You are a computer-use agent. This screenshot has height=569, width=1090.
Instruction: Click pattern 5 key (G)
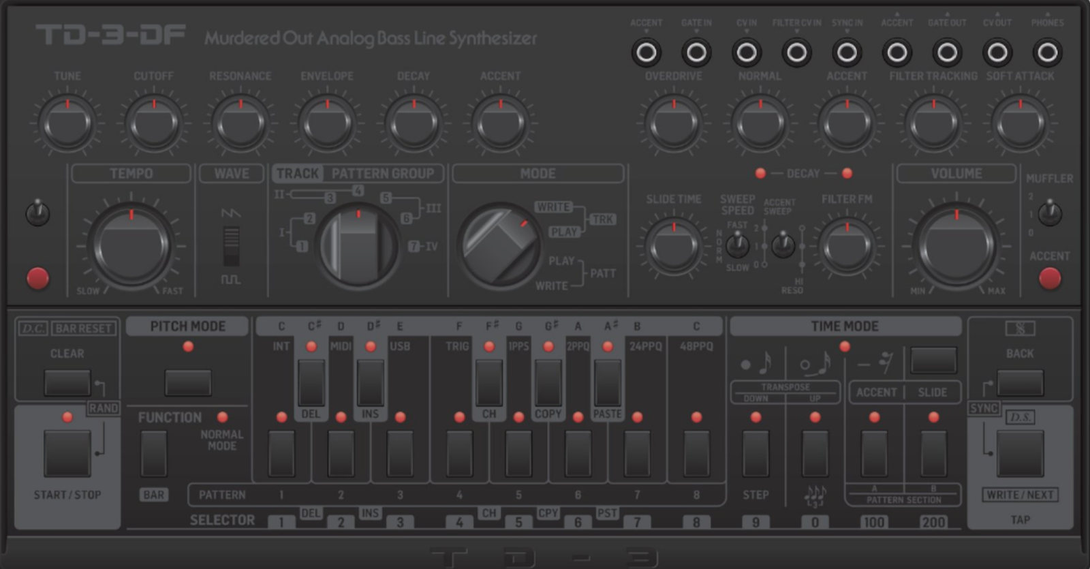point(518,453)
